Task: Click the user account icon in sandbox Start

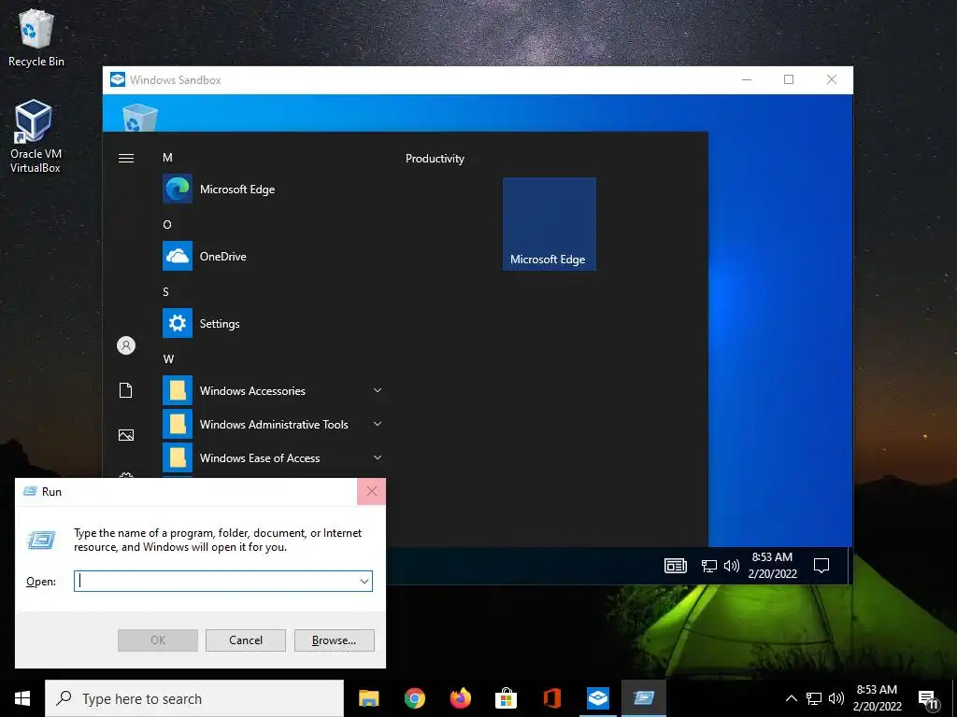Action: 126,345
